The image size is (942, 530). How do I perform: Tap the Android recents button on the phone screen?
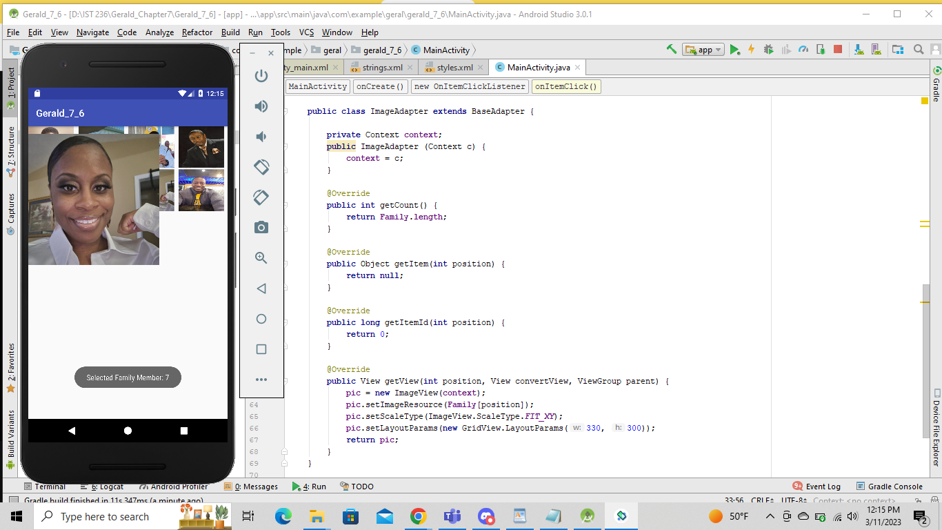183,431
